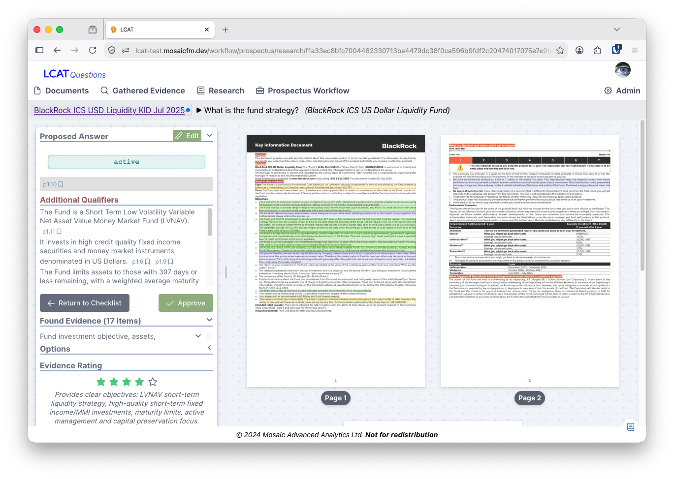Close the LCAT browser tab
This screenshot has width=674, height=479.
tap(207, 30)
